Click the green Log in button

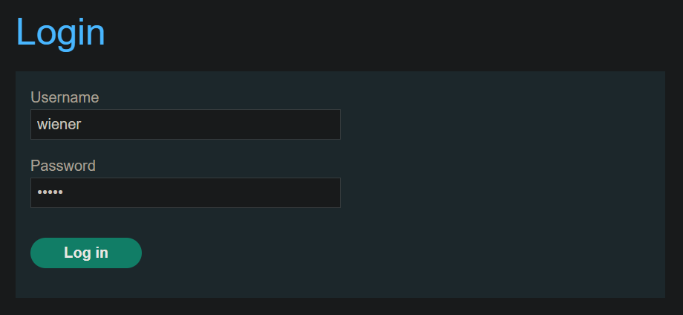tap(86, 253)
